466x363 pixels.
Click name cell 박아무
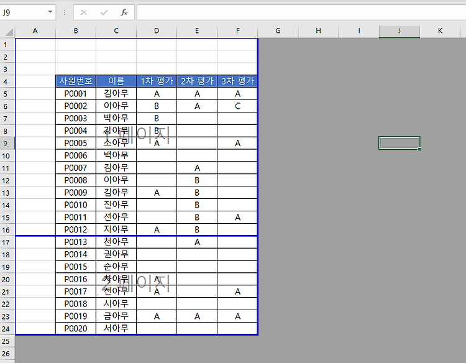(116, 118)
